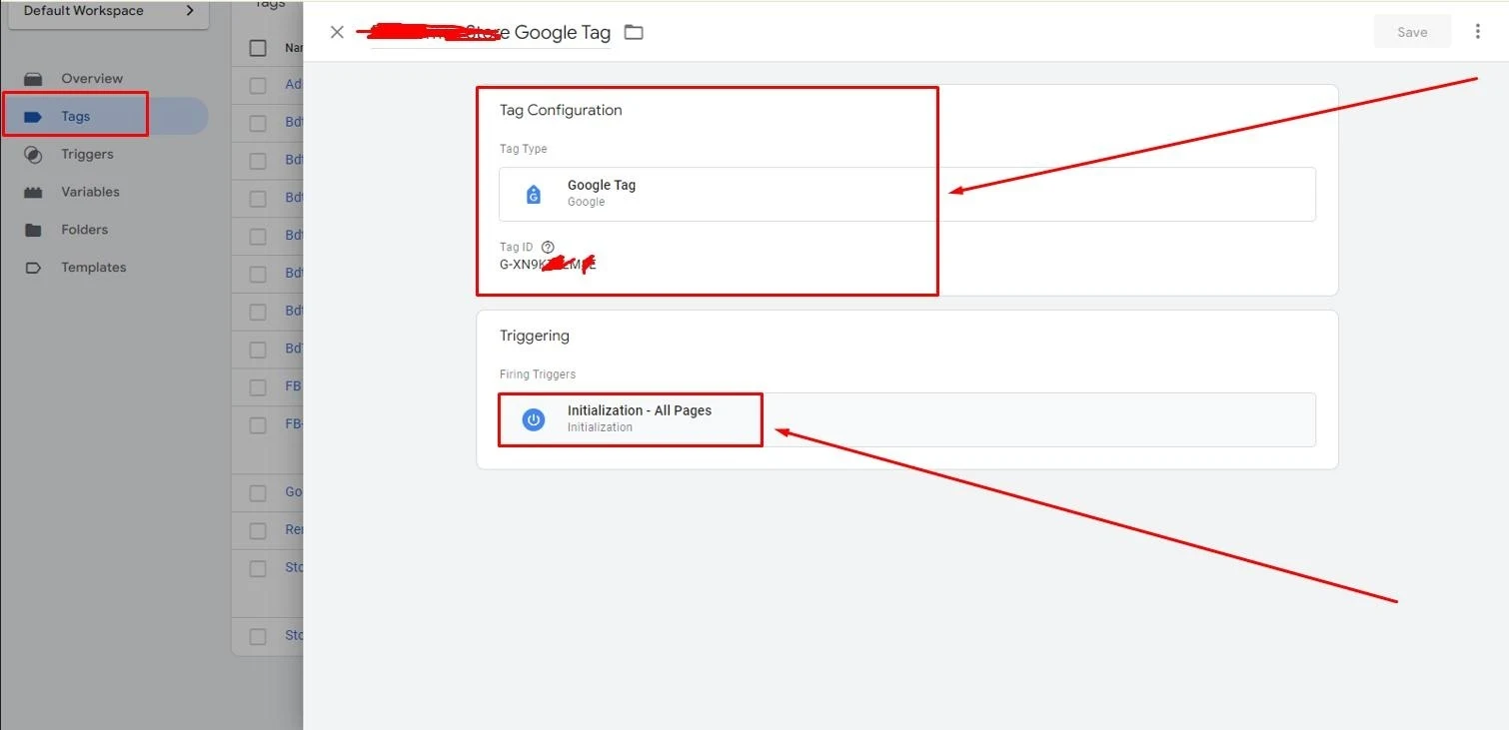Viewport: 1509px width, 730px height.
Task: Check the box for the 'Go' tag row
Action: point(258,492)
